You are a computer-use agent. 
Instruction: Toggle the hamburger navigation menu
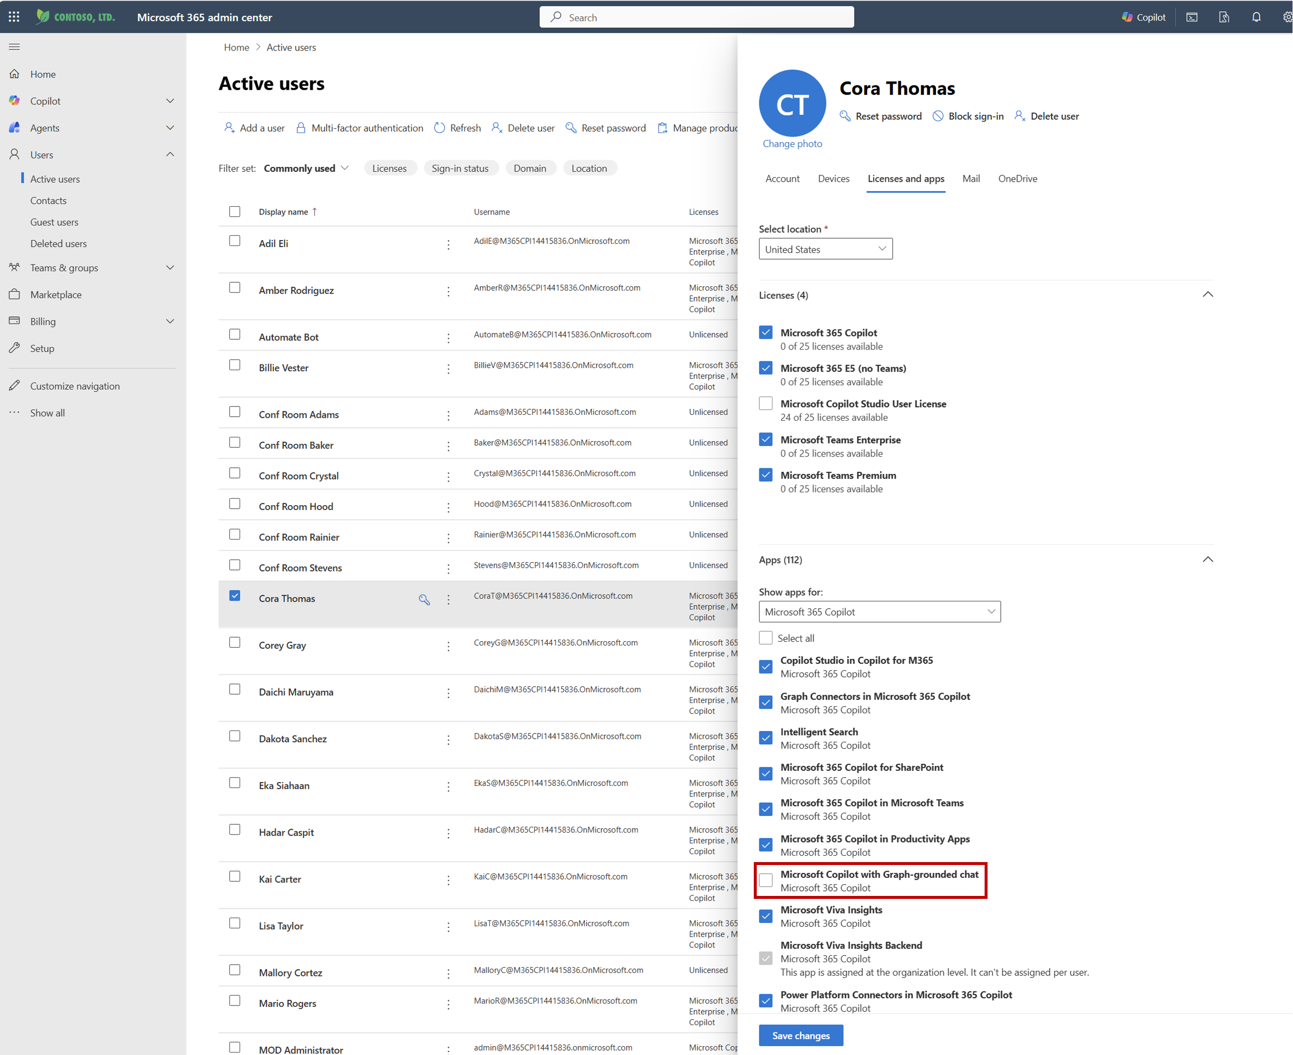[x=15, y=47]
